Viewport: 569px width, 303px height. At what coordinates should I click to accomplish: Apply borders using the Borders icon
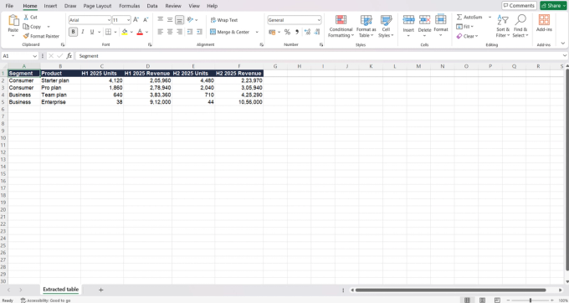tap(108, 32)
